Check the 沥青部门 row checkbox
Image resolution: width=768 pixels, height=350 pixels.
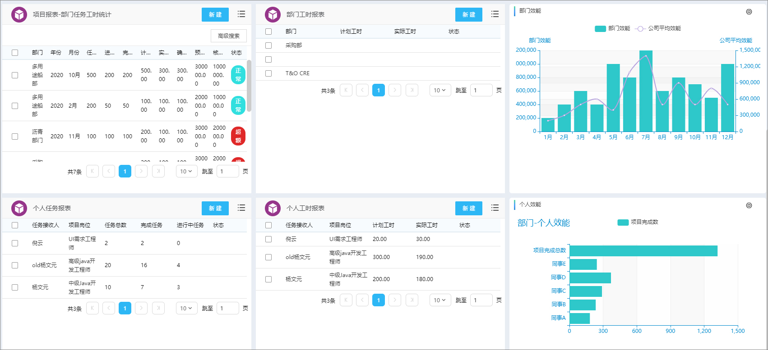15,136
